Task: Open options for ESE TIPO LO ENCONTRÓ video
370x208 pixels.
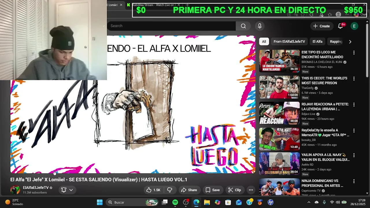Action: click(x=354, y=53)
